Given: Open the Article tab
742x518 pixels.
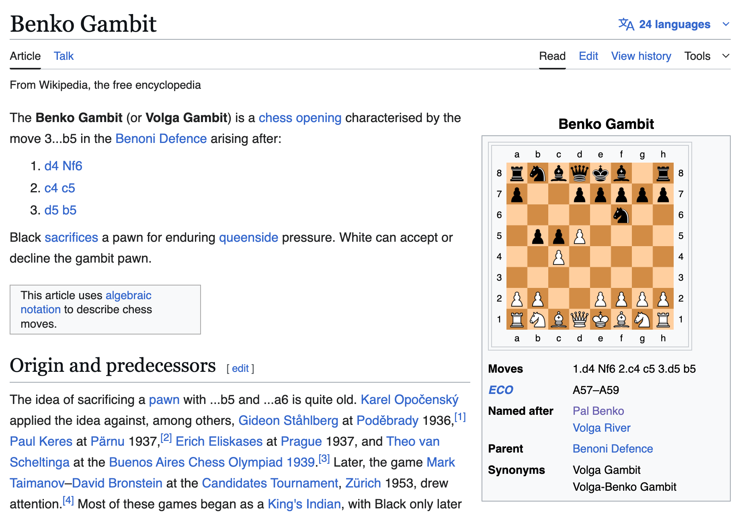Looking at the screenshot, I should click(25, 56).
